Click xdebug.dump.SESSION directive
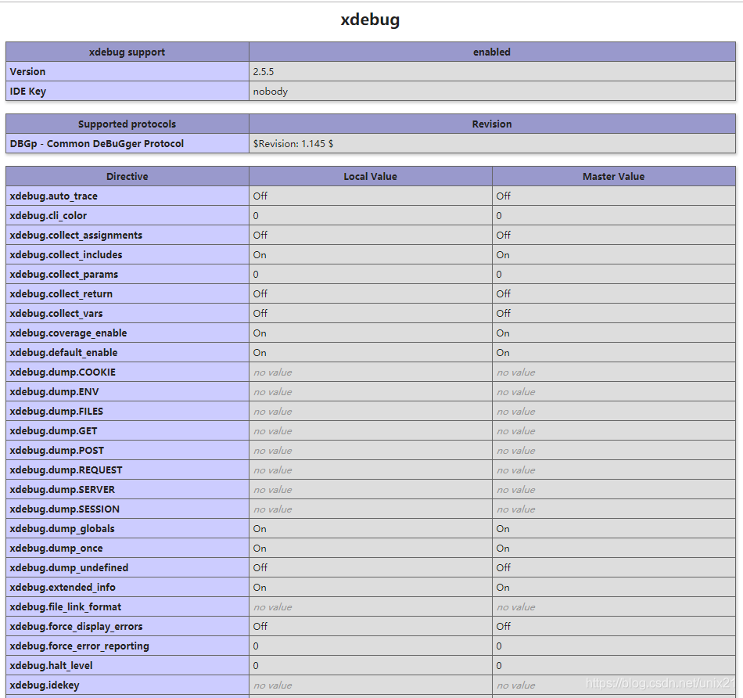 pyautogui.click(x=64, y=509)
